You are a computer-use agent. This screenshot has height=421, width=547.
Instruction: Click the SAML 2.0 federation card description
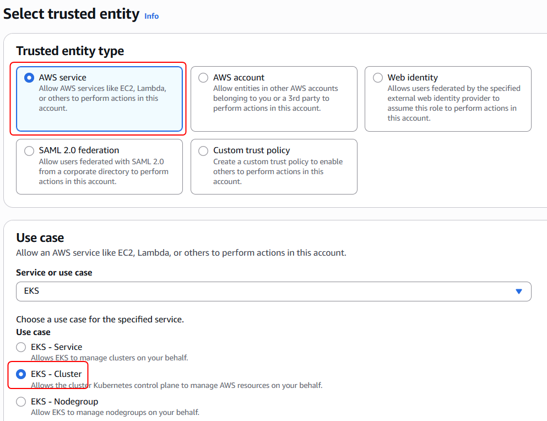click(x=104, y=171)
